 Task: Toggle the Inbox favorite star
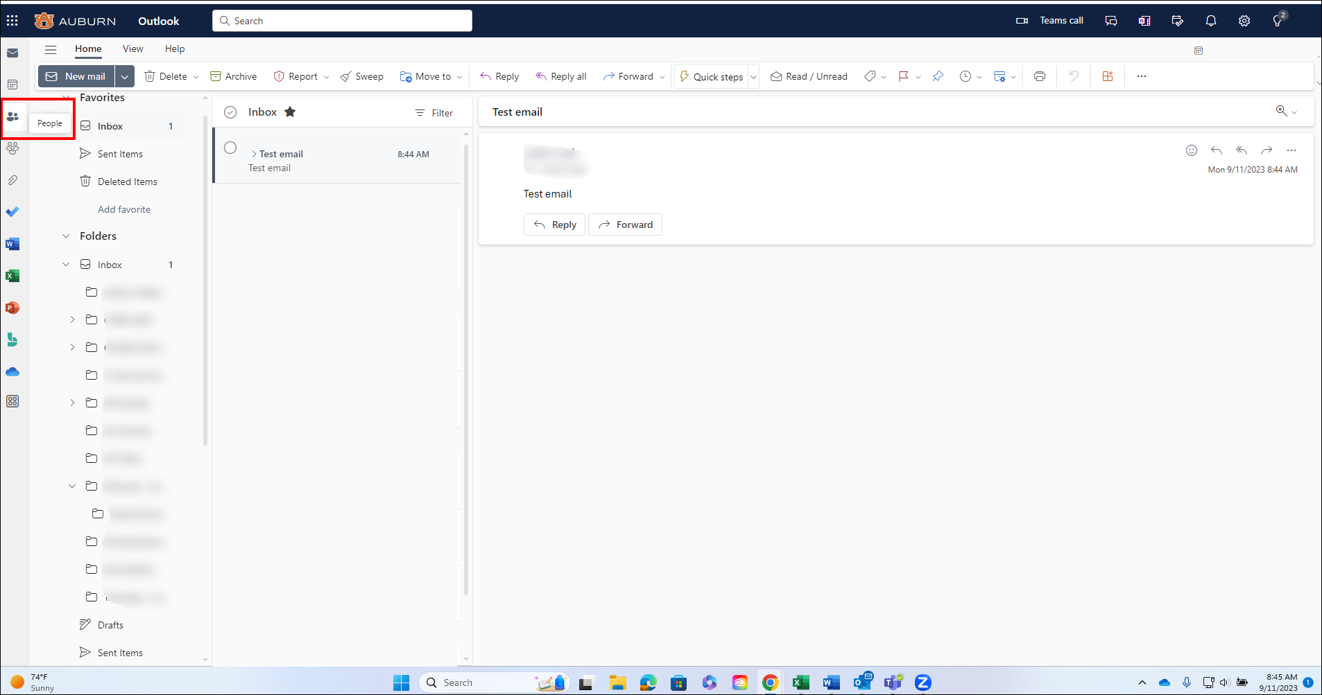[290, 112]
